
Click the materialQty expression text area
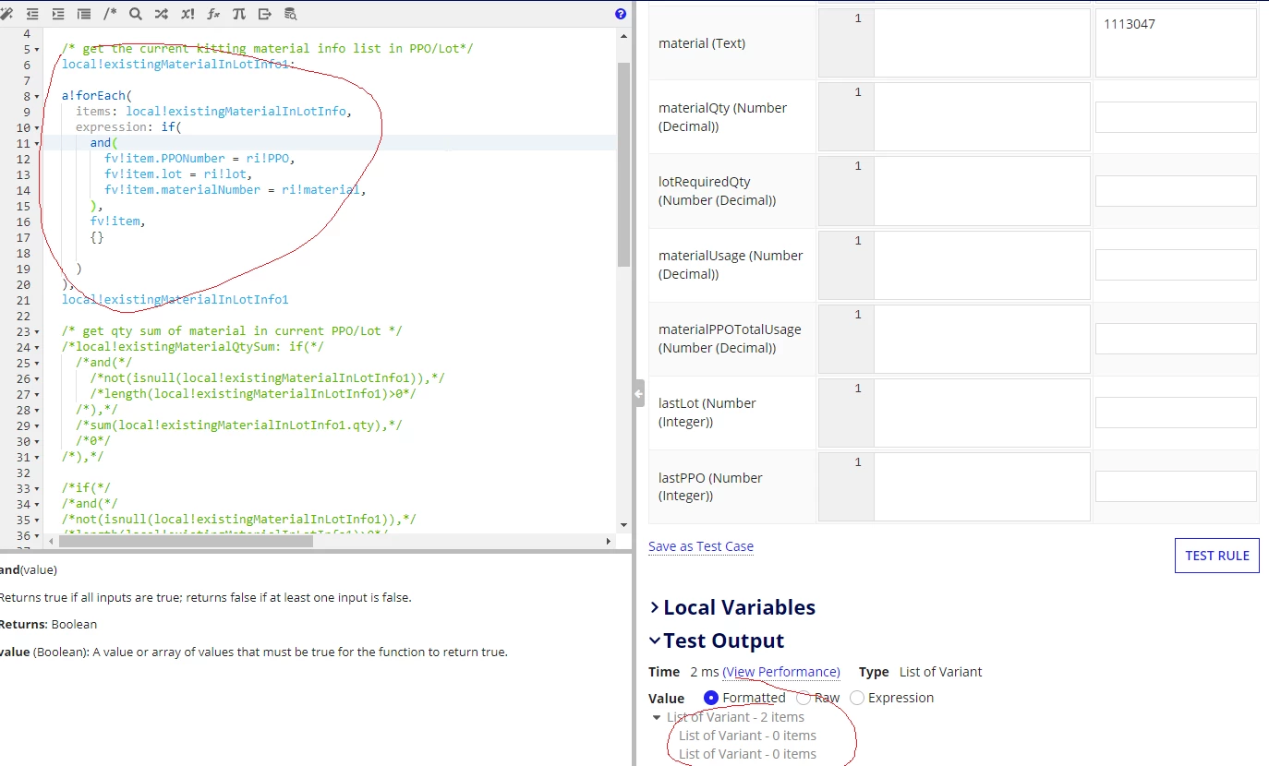982,117
